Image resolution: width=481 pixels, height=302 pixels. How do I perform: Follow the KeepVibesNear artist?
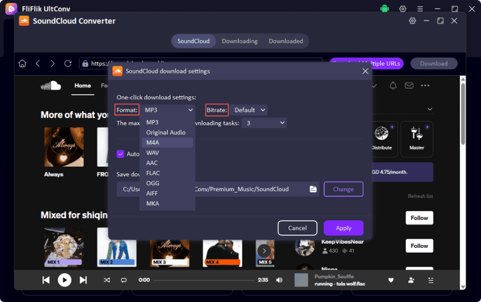[419, 246]
